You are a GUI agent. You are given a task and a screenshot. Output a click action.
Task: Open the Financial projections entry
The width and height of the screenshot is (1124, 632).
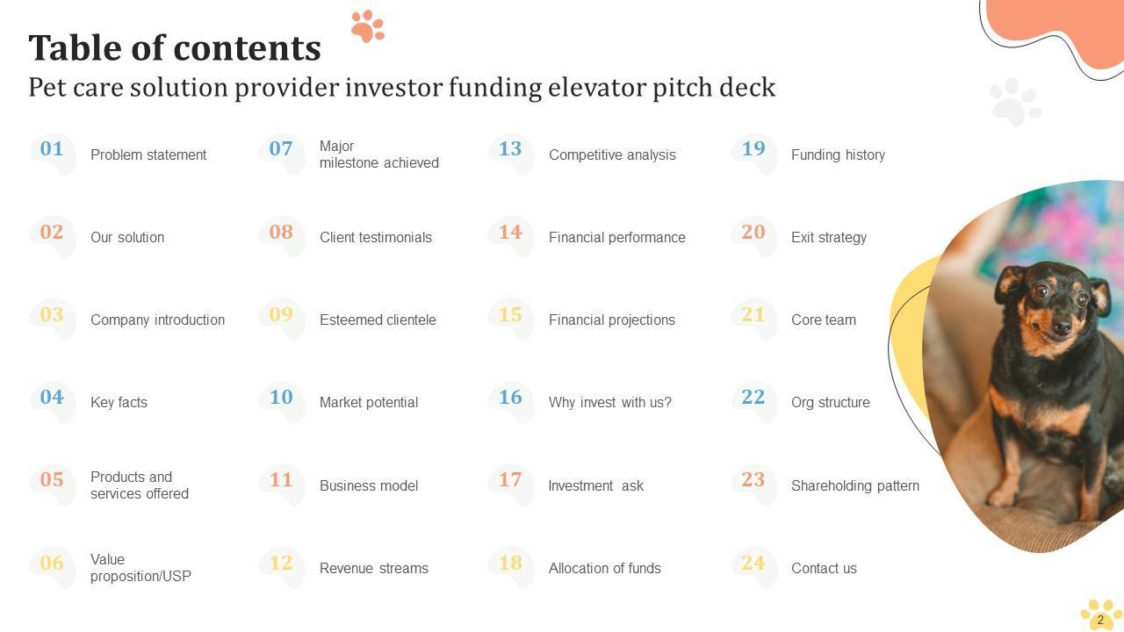pyautogui.click(x=612, y=320)
